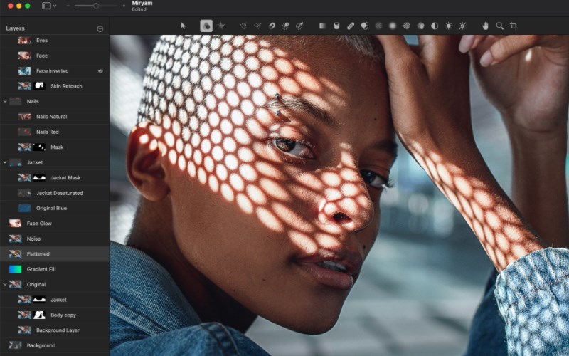Click the Skin Retouch mask thumbnail
This screenshot has height=356, width=569.
[x=39, y=86]
